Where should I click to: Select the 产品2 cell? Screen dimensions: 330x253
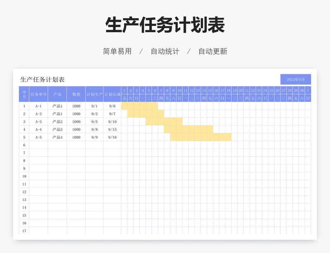click(57, 122)
